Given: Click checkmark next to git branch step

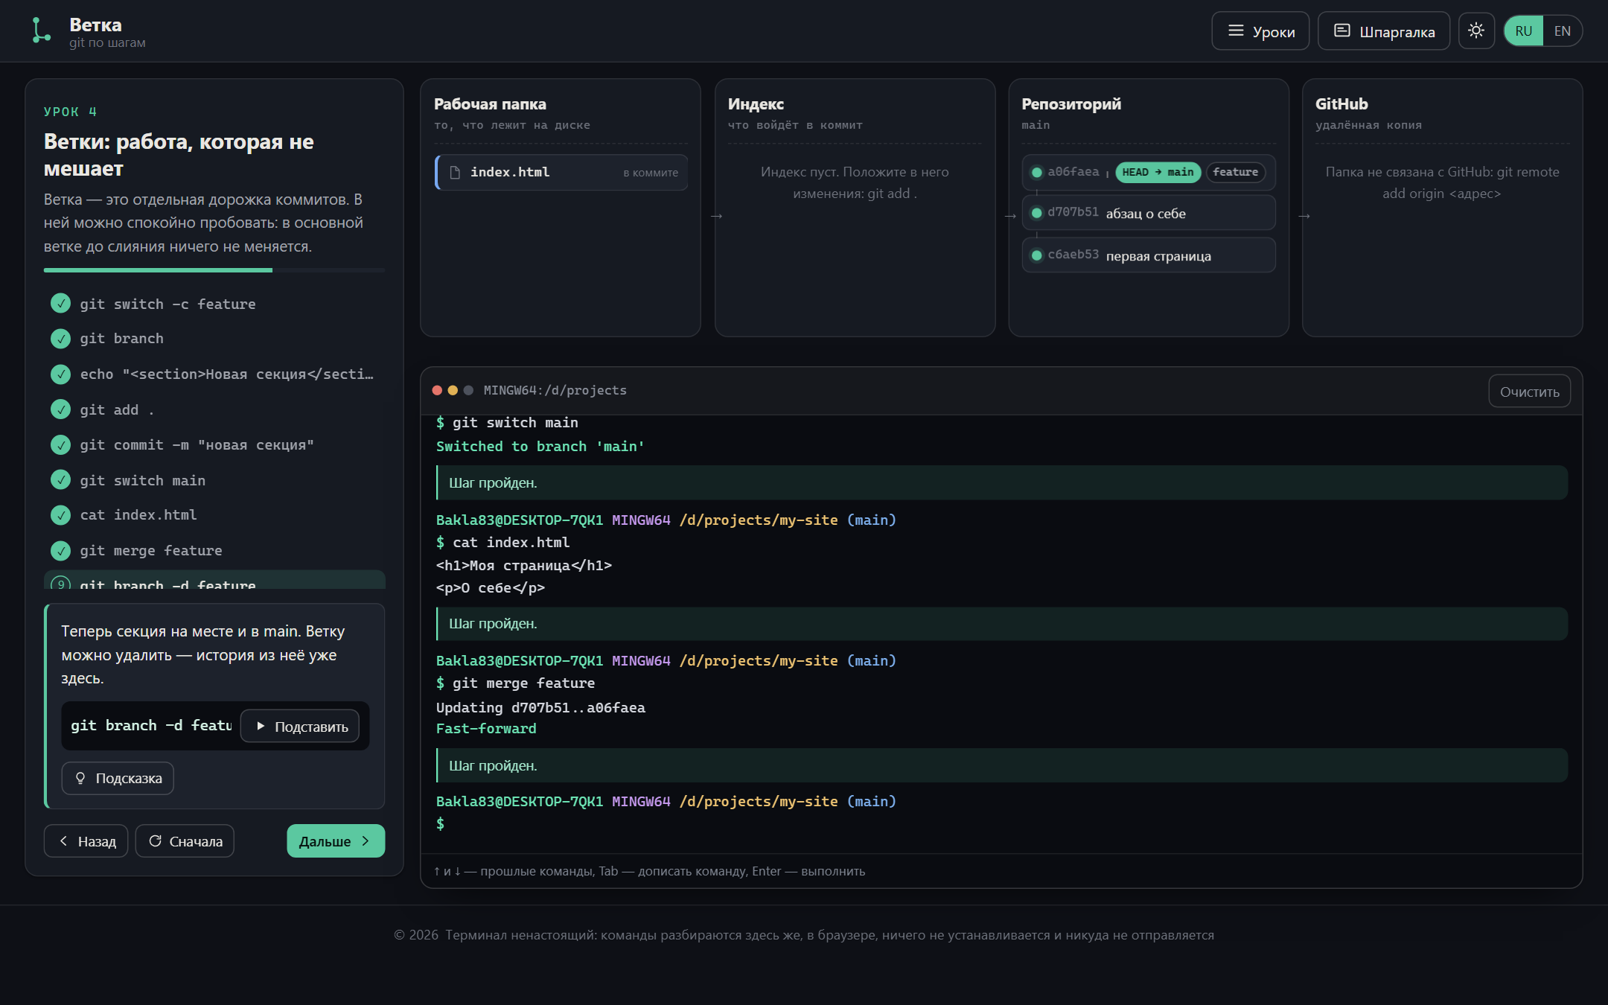Looking at the screenshot, I should (60, 339).
